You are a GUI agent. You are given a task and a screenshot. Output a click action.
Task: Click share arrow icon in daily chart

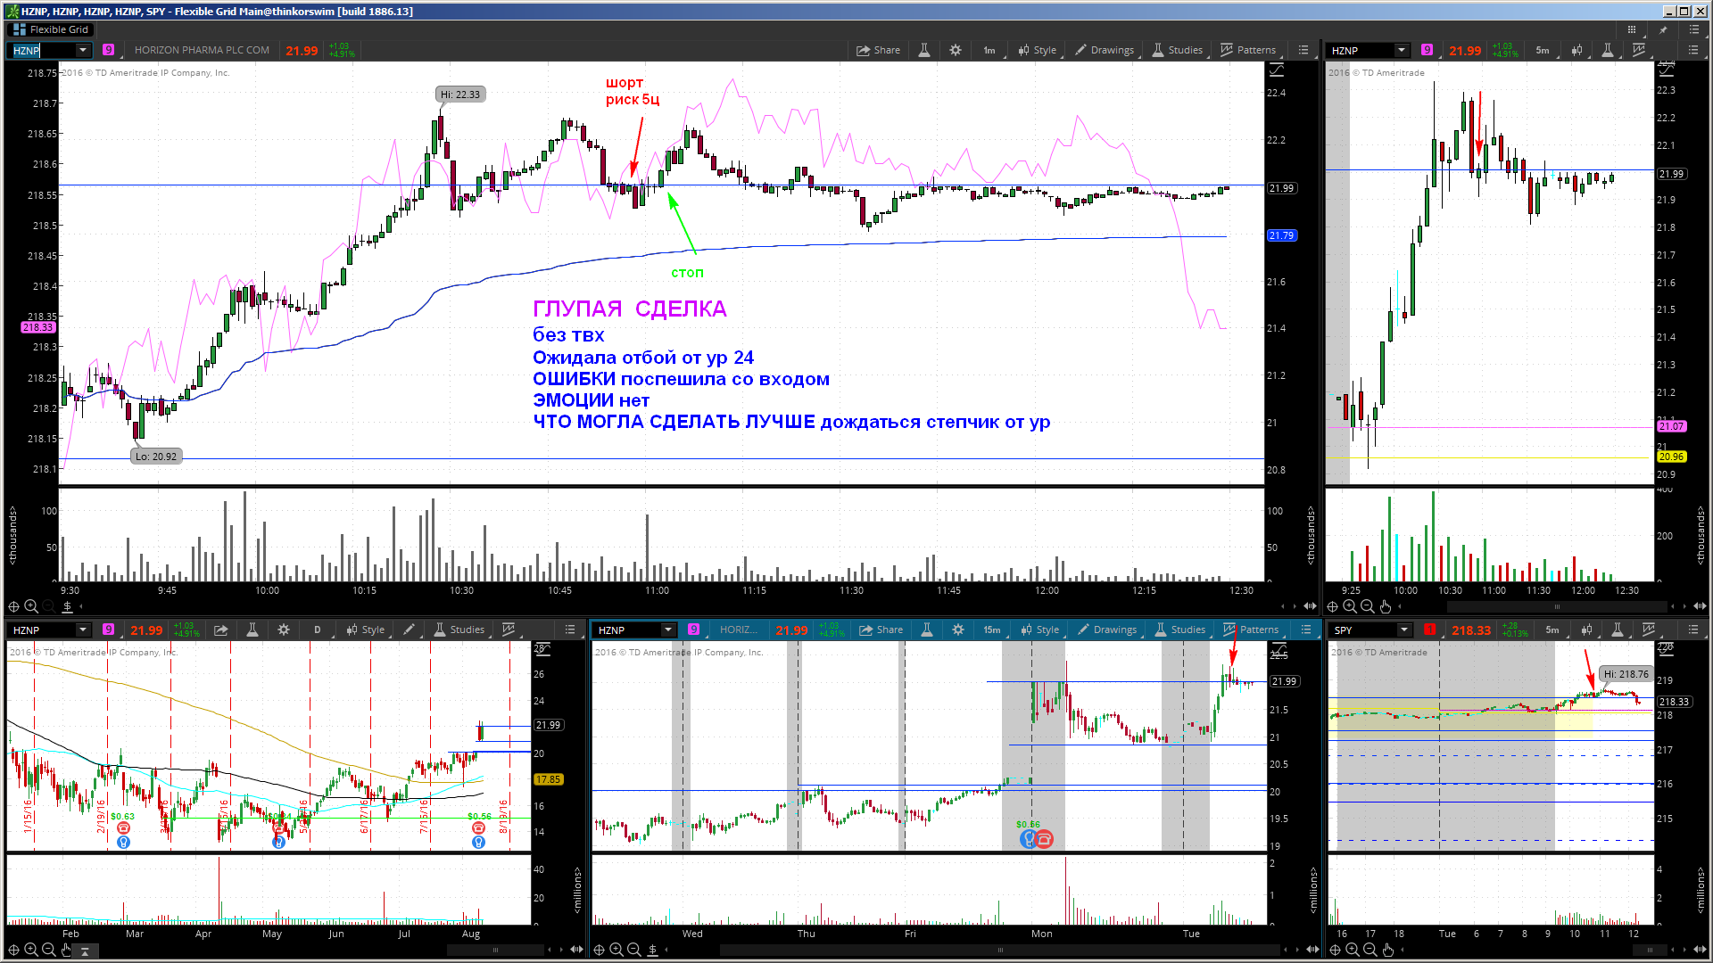click(220, 630)
